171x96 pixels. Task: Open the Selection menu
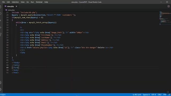pos(15,2)
